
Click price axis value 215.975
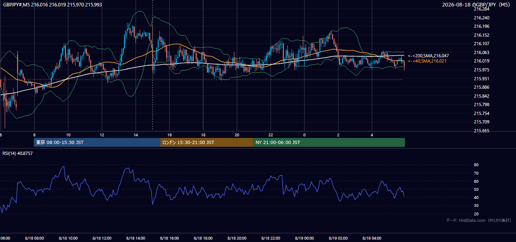point(481,70)
